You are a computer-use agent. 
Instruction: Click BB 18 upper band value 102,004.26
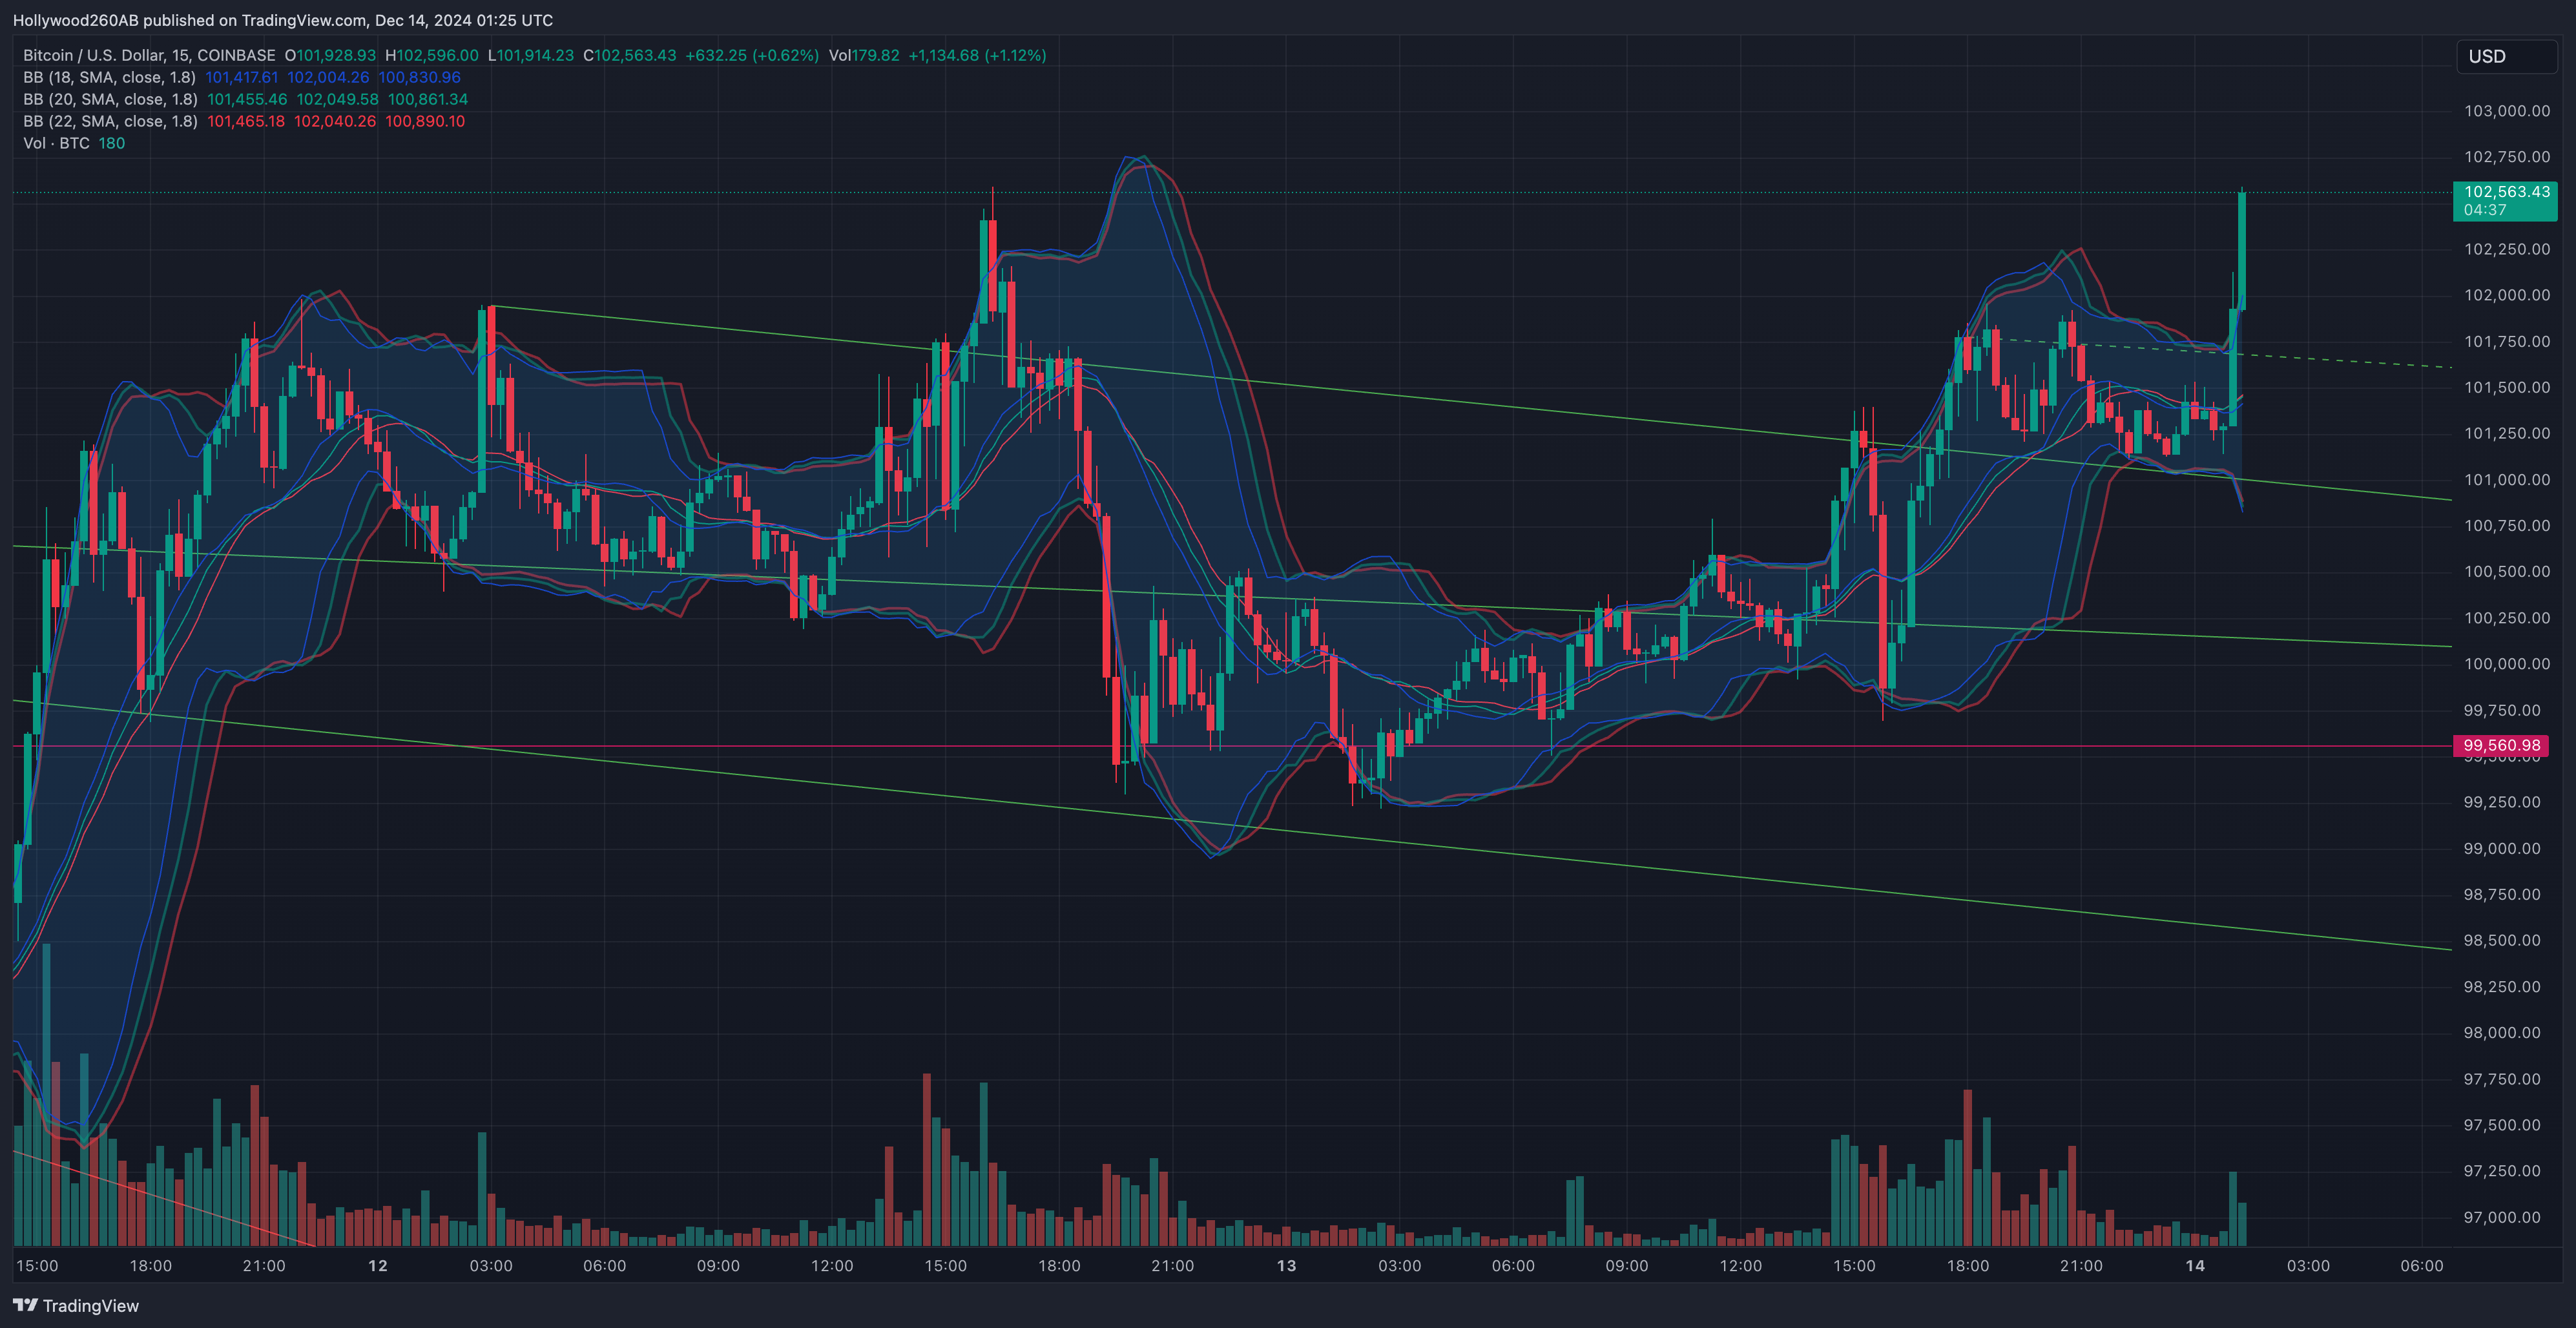click(x=328, y=77)
